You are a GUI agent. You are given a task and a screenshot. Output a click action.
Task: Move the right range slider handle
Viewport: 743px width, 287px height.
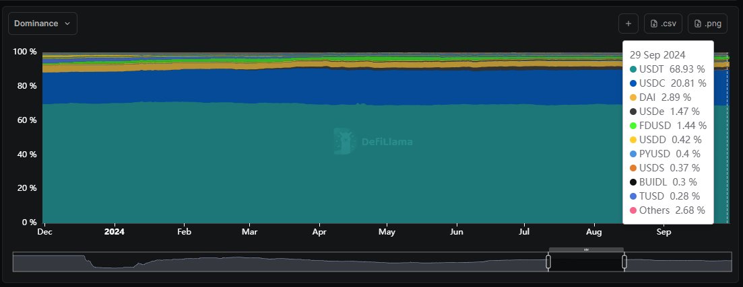[624, 261]
